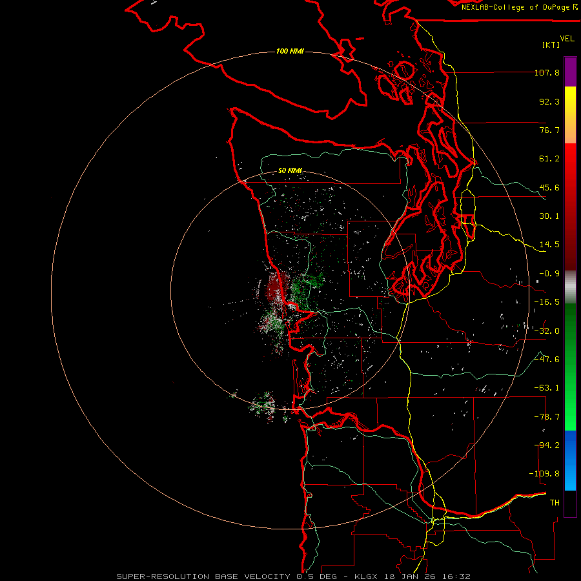Click the 92.3 legend value
This screenshot has height=581, width=581.
click(x=549, y=101)
